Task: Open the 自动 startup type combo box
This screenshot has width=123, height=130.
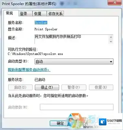Action: [x=74, y=61]
